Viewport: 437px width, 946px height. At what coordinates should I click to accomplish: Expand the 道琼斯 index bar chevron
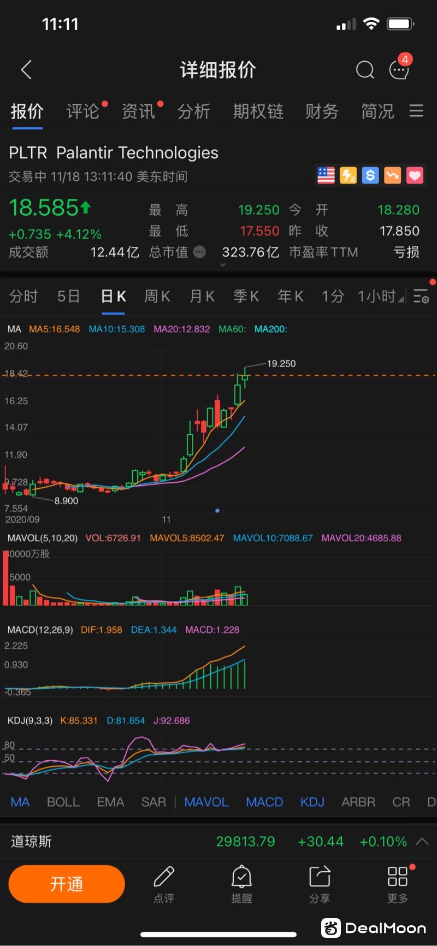tap(422, 841)
